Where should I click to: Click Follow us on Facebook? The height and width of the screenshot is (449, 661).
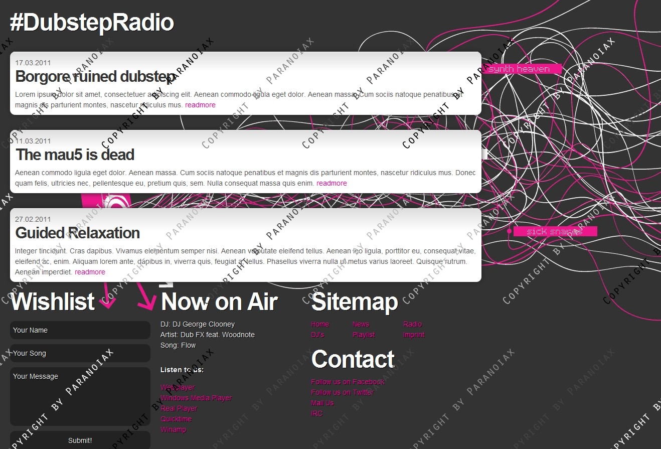pyautogui.click(x=348, y=382)
